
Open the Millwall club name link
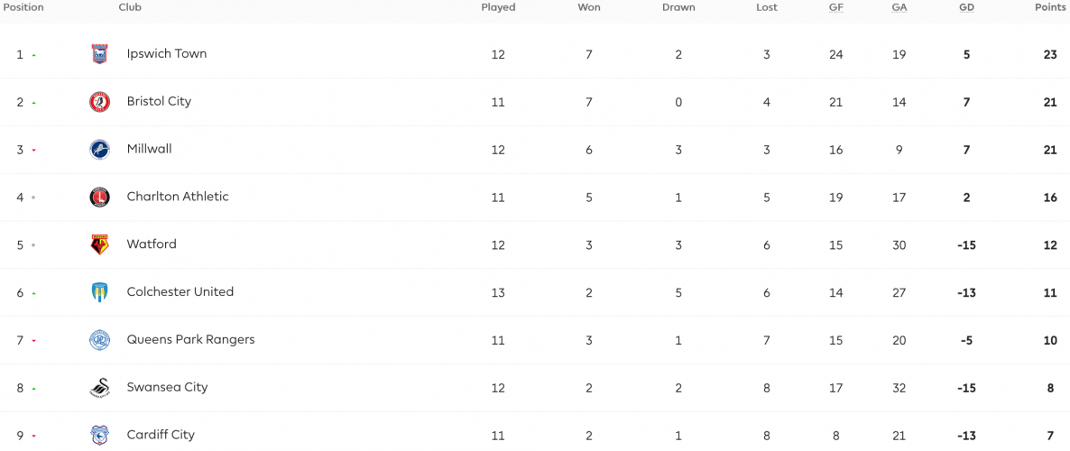(150, 149)
